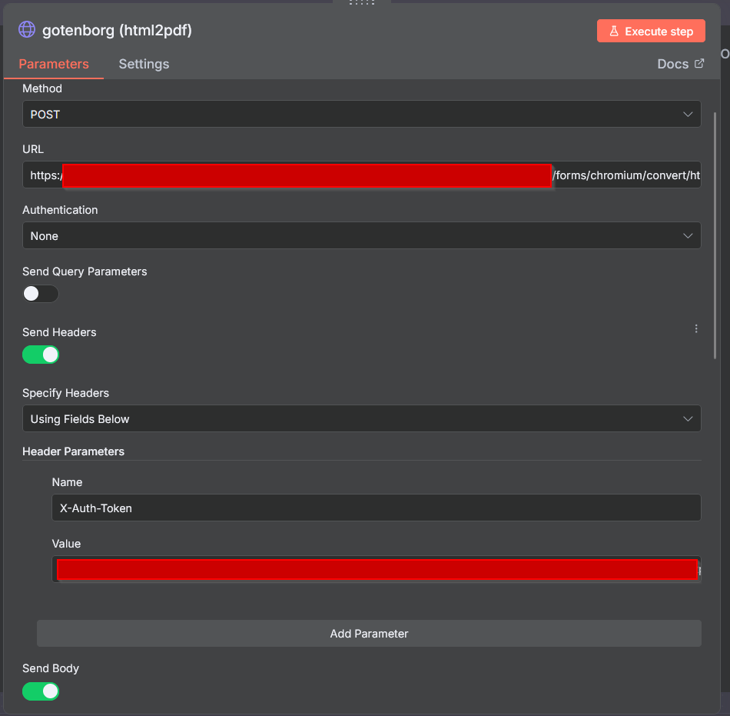
Task: Focus the header Name field with X-Auth-Token
Action: [376, 508]
